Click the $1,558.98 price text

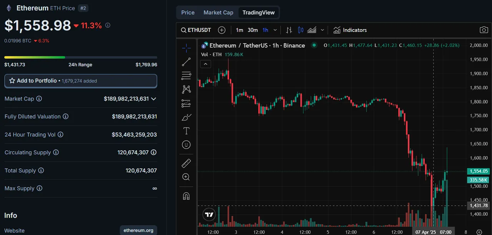[x=38, y=25]
